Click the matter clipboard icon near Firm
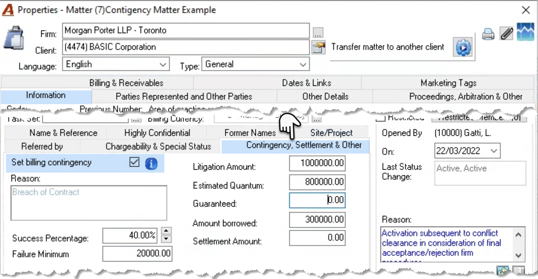 coord(14,37)
